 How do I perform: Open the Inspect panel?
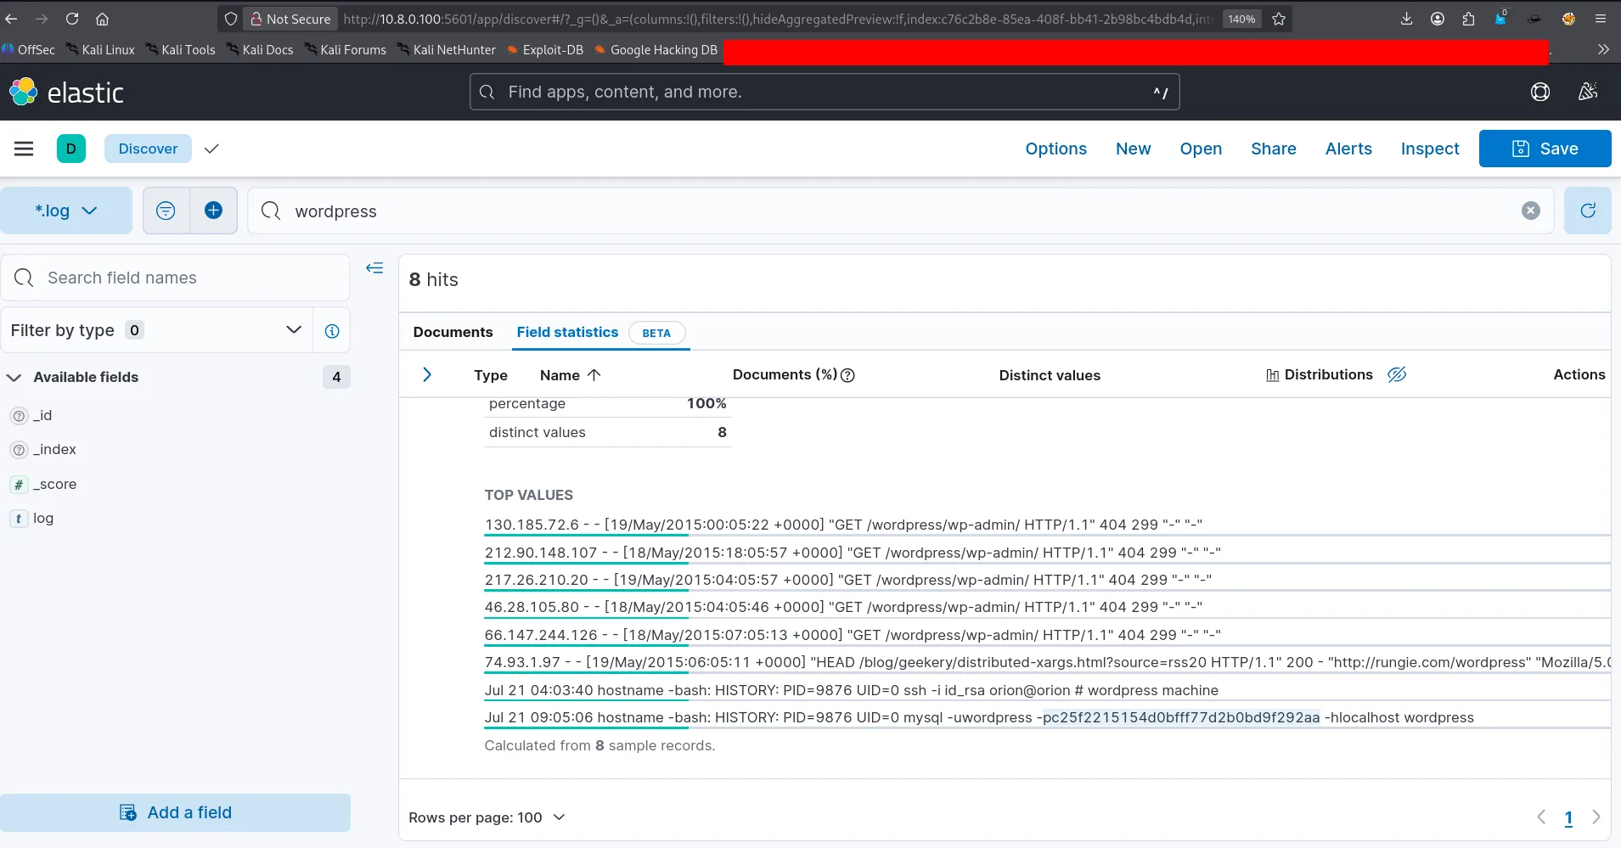point(1430,149)
